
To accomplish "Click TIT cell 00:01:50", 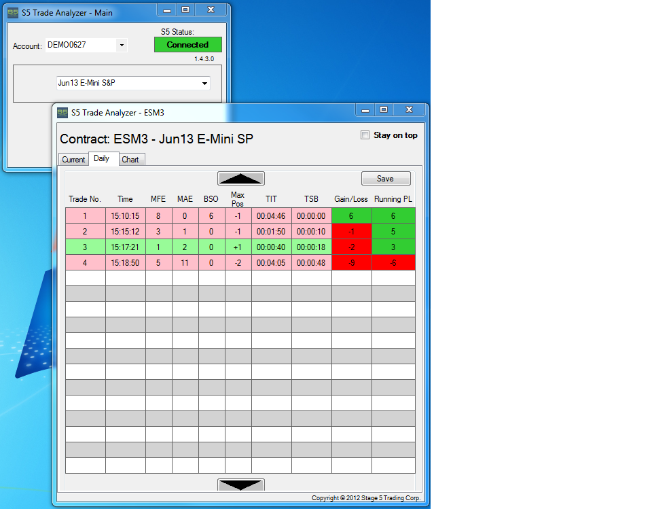I will [271, 232].
